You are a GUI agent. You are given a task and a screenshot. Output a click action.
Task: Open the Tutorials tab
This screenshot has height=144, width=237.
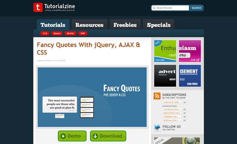coord(53,25)
